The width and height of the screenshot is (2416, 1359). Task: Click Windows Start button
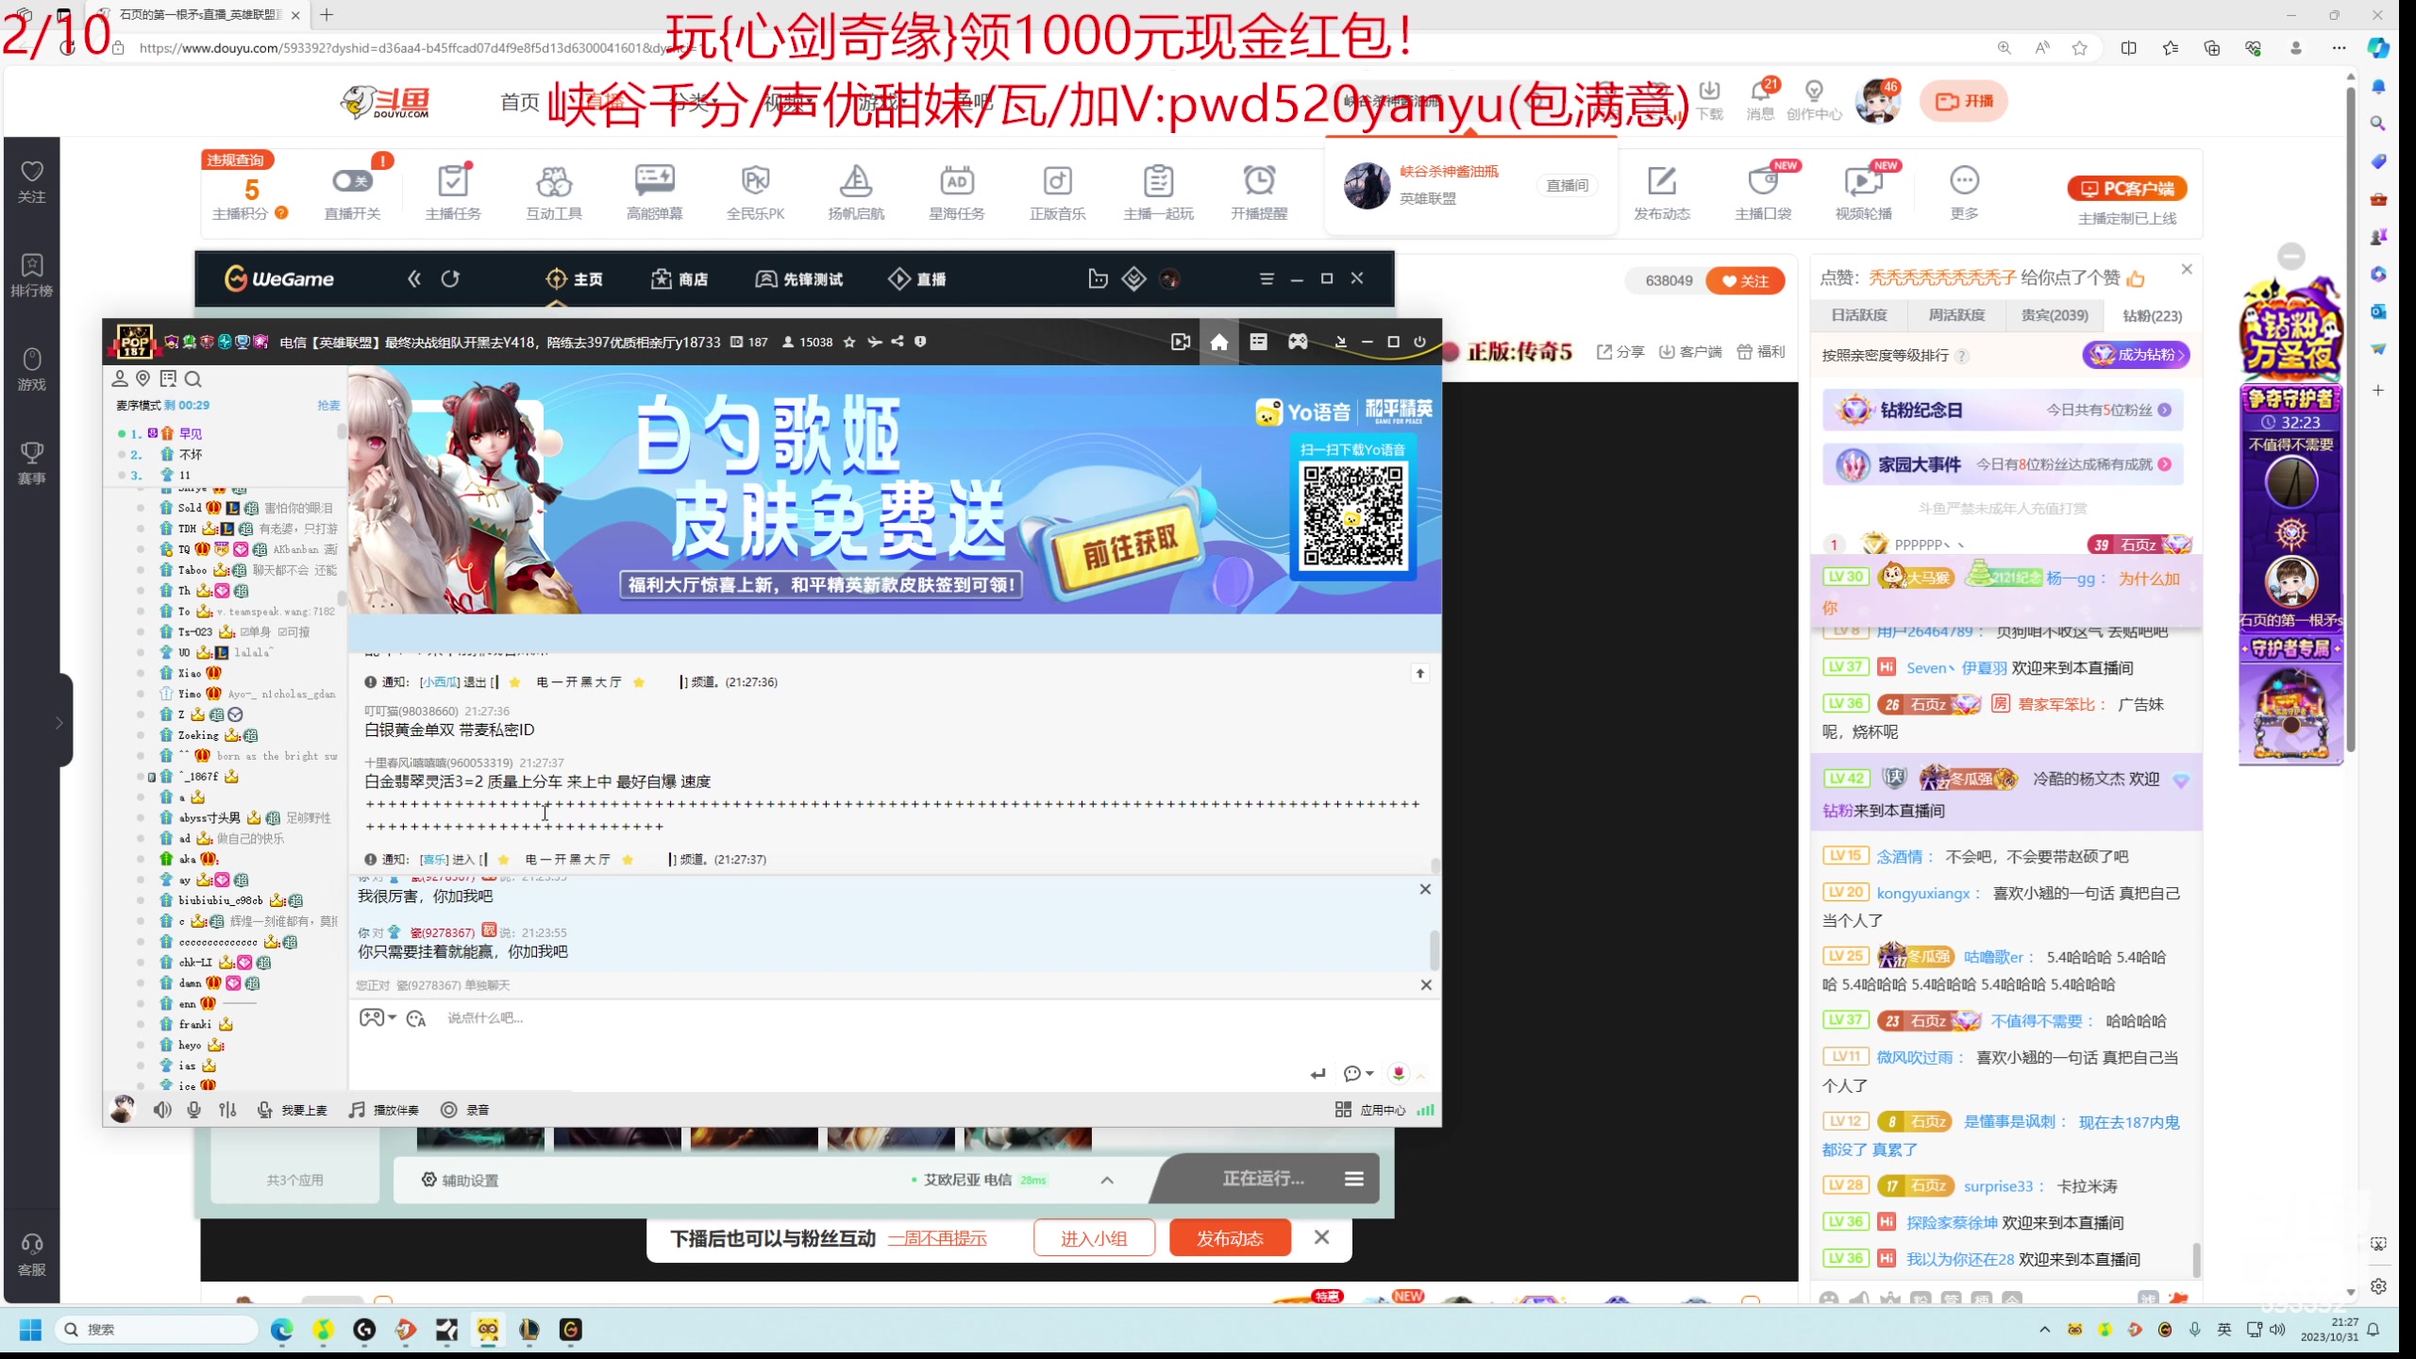click(x=30, y=1330)
